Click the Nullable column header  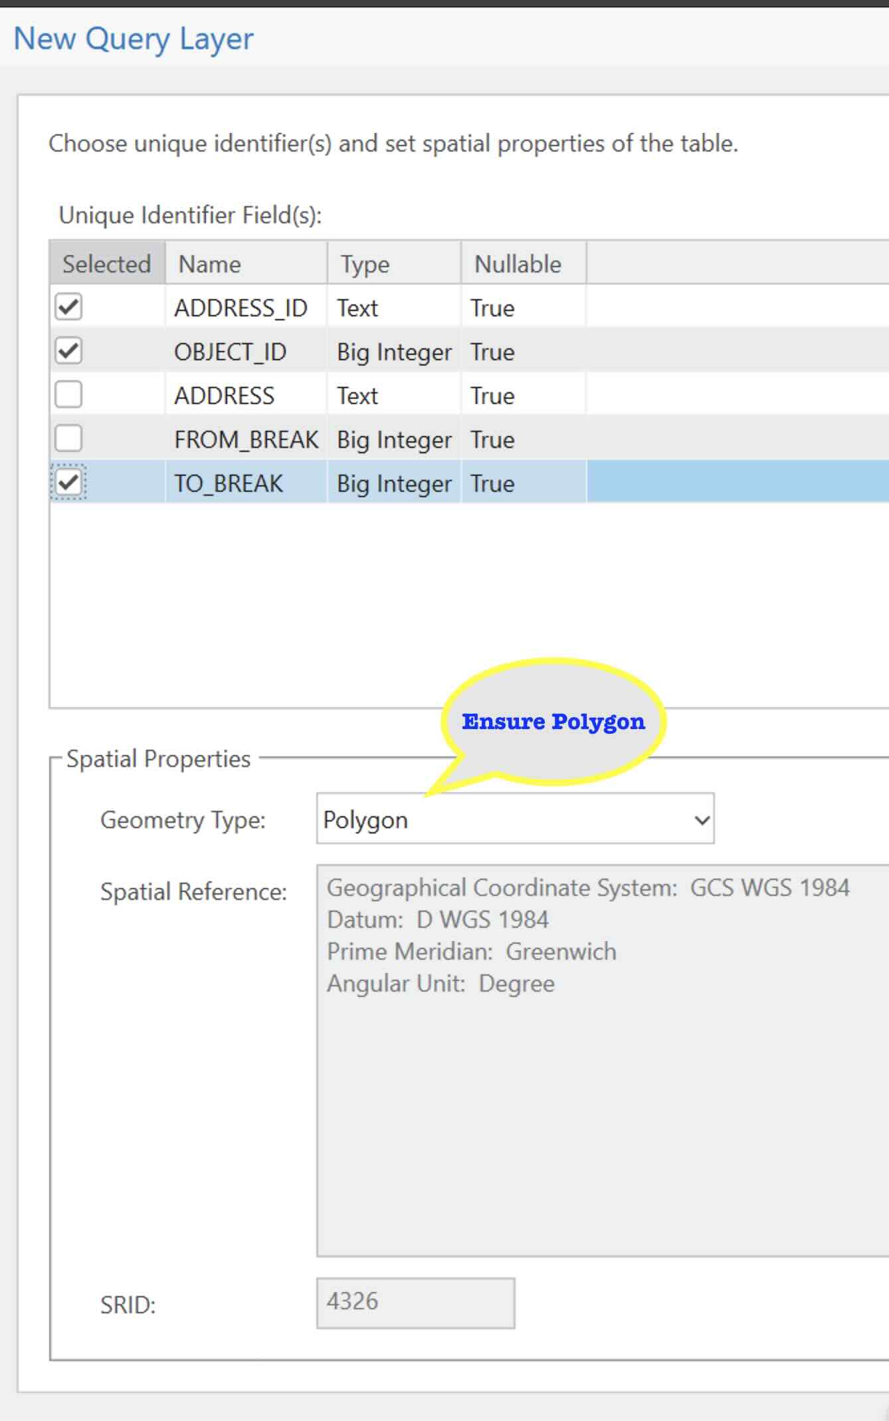518,264
